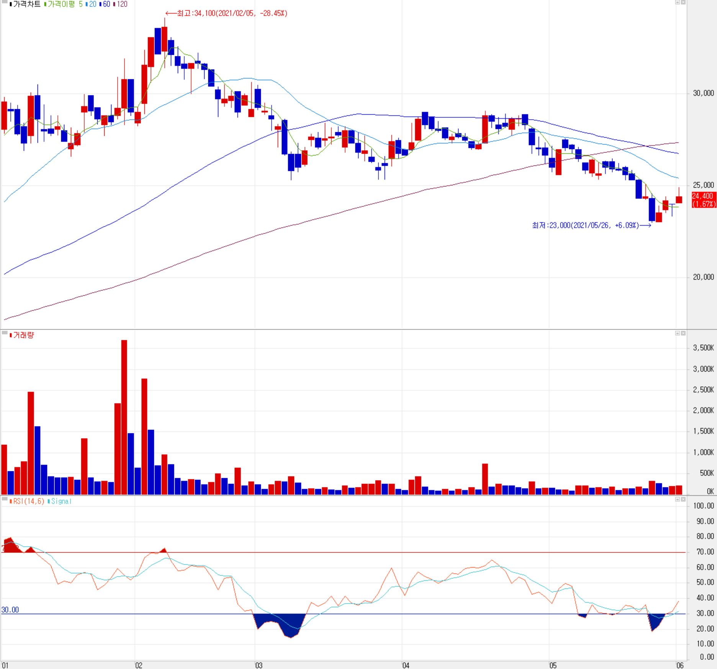Click the 100.00 RSI axis label
Image resolution: width=717 pixels, height=669 pixels.
tap(704, 506)
